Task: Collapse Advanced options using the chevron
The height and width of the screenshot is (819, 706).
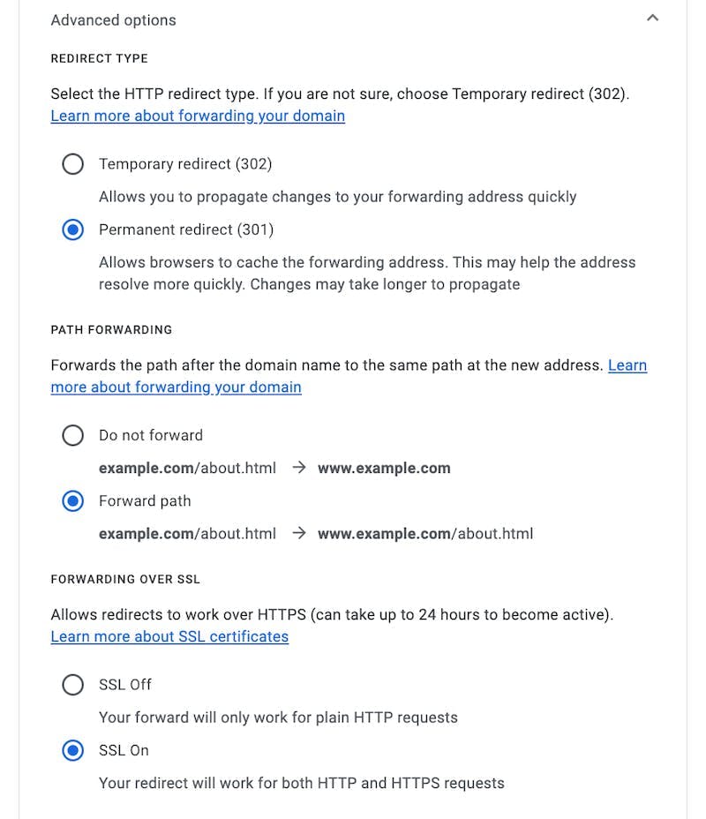Action: point(652,19)
